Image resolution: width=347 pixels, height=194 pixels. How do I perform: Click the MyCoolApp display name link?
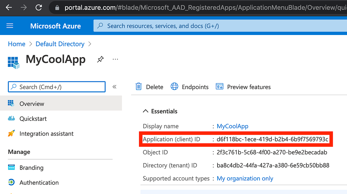(232, 126)
